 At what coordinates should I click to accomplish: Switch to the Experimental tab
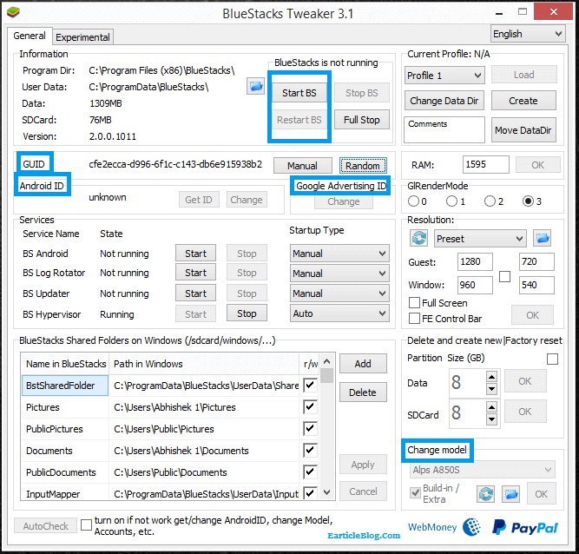pyautogui.click(x=82, y=37)
